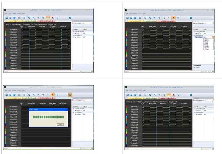Click the tab-scroll left arrow in the Collecting window

(5, 98)
